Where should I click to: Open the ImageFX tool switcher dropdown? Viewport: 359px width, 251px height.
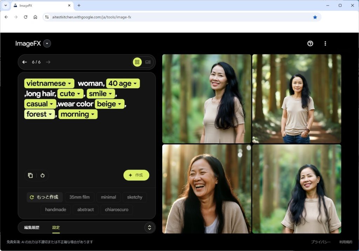tap(47, 44)
